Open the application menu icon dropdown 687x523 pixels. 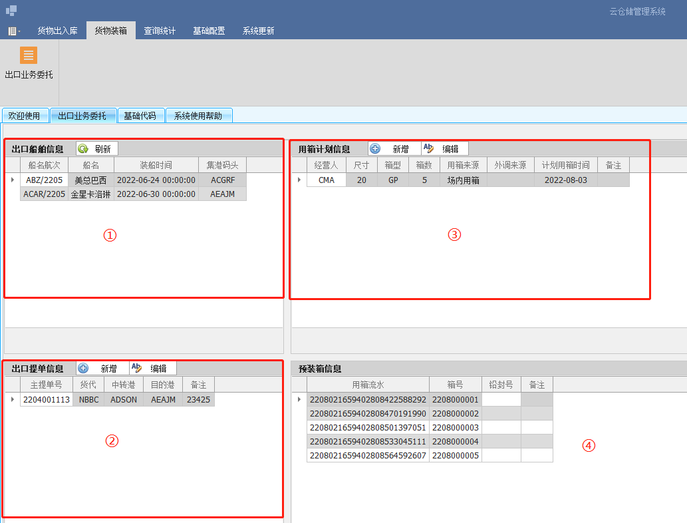pyautogui.click(x=14, y=31)
